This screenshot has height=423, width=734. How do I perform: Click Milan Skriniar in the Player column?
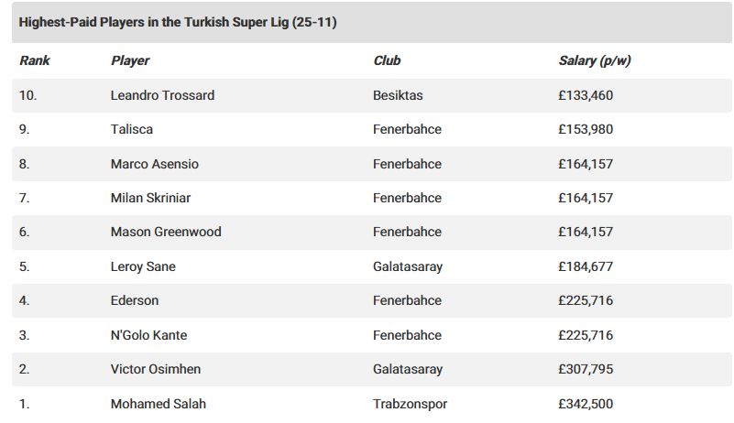(150, 198)
